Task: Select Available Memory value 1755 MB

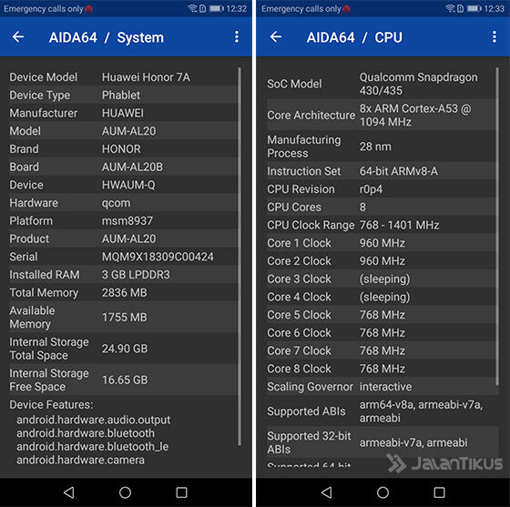Action: coord(125,317)
